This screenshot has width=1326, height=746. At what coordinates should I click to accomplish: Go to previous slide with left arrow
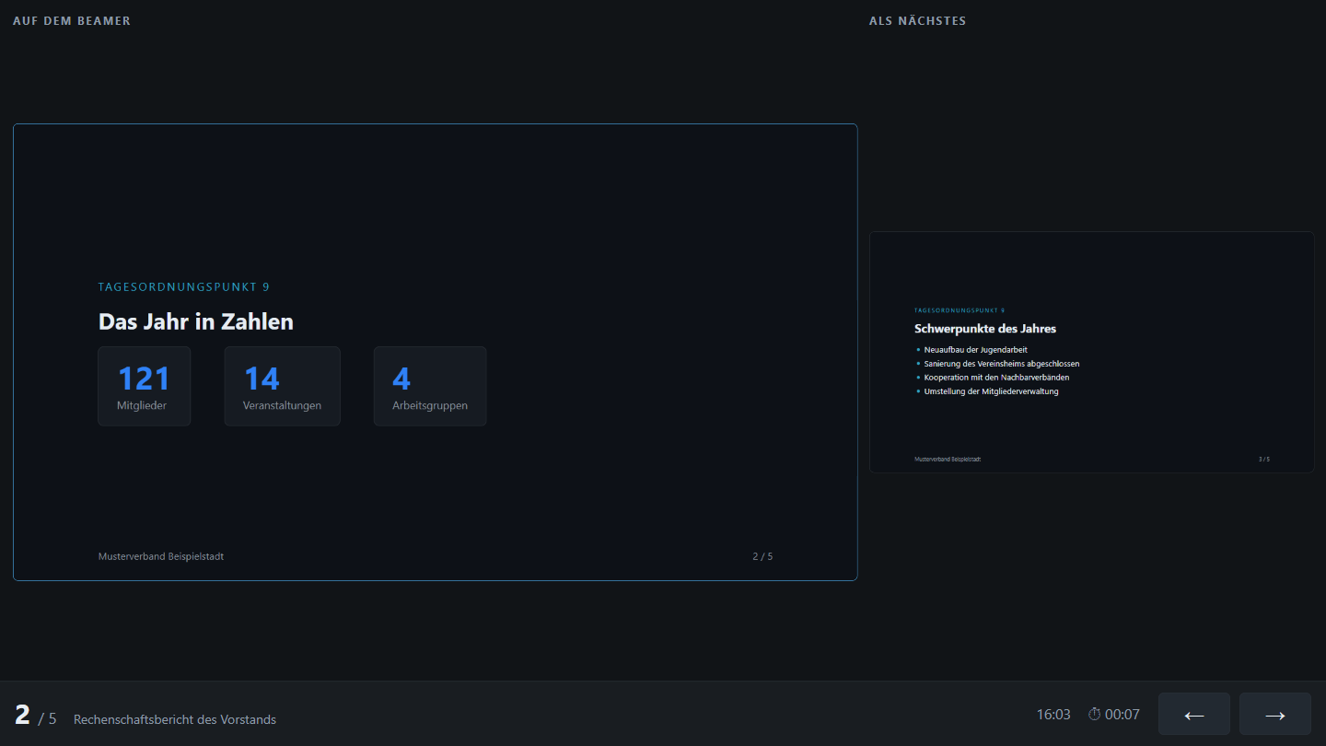[1193, 714]
